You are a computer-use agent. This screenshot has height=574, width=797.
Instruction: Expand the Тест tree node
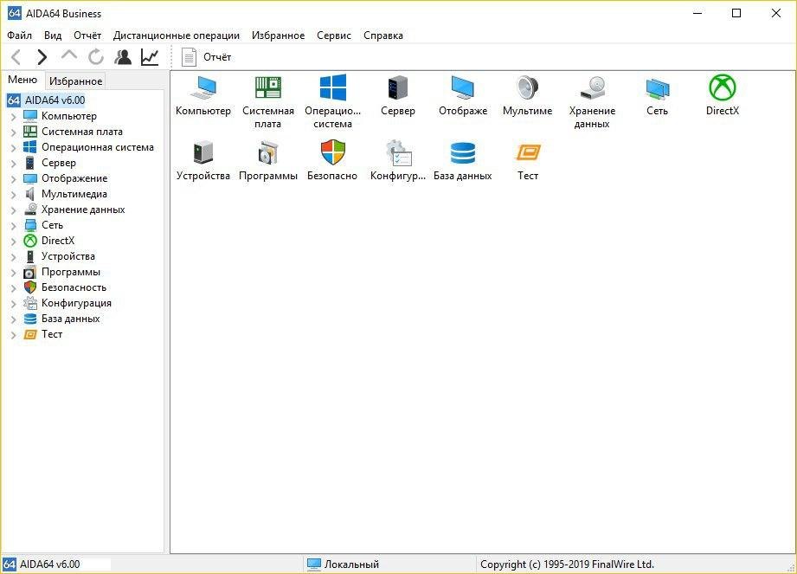(14, 335)
